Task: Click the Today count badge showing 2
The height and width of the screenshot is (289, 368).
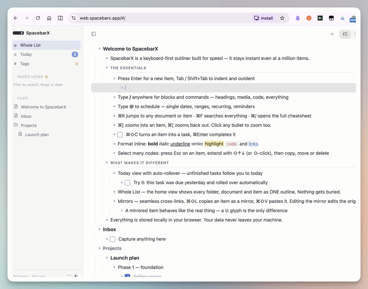Action: 75,55
